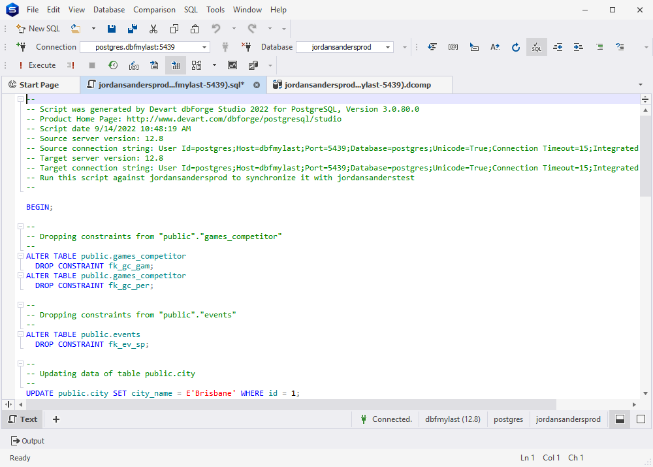Click the edit parameters icon
Viewport: 653px width, 467px height.
[x=134, y=65]
